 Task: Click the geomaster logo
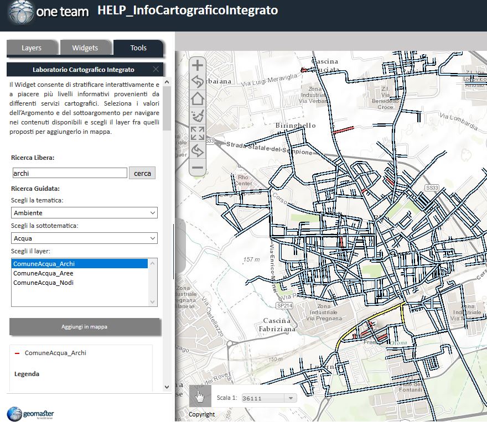[x=30, y=414]
